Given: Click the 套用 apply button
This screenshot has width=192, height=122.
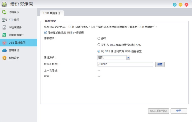Looking at the screenshot, I should pyautogui.click(x=179, y=111).
